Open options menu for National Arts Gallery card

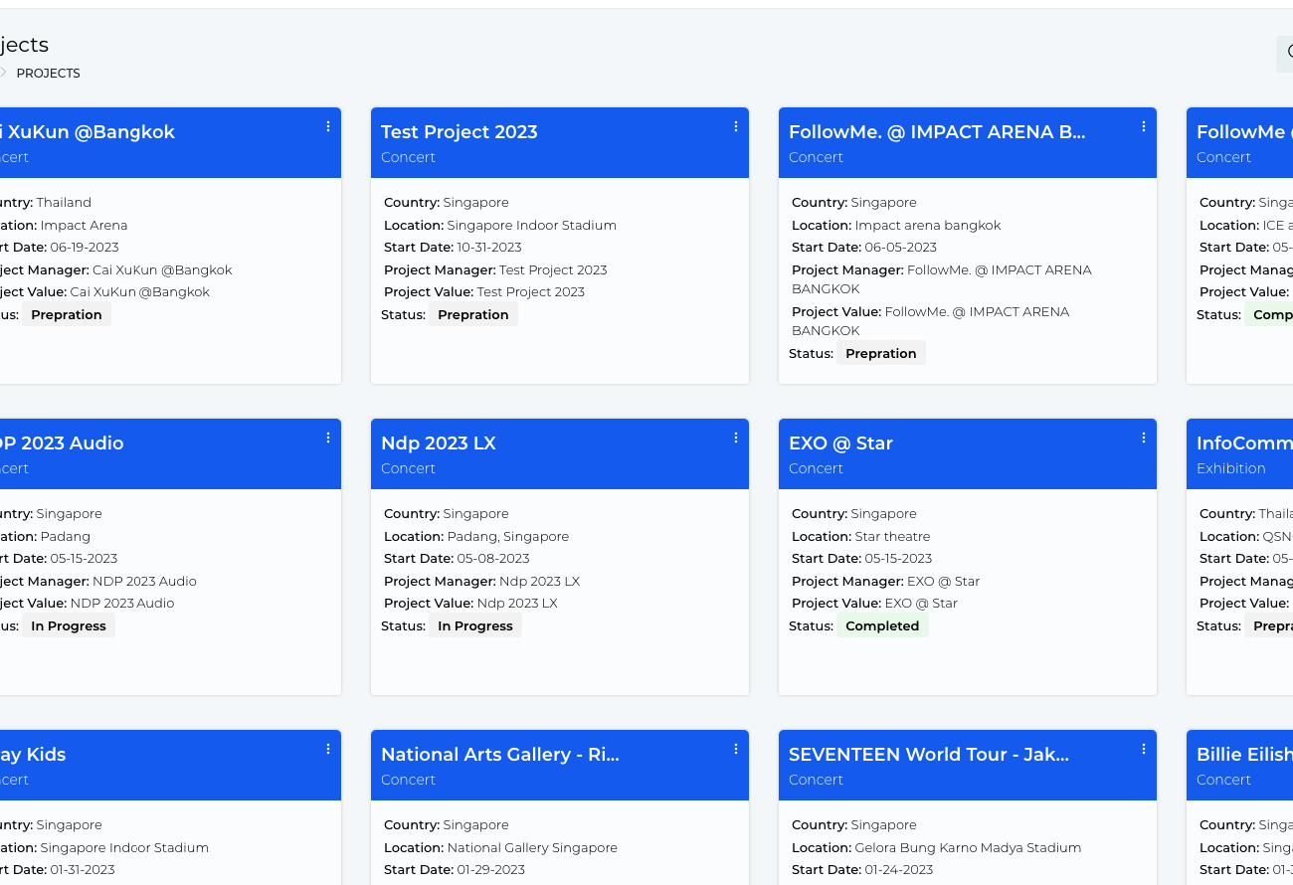coord(736,749)
